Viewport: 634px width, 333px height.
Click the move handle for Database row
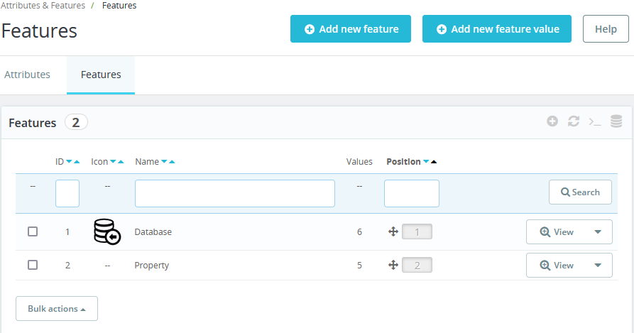coord(393,231)
